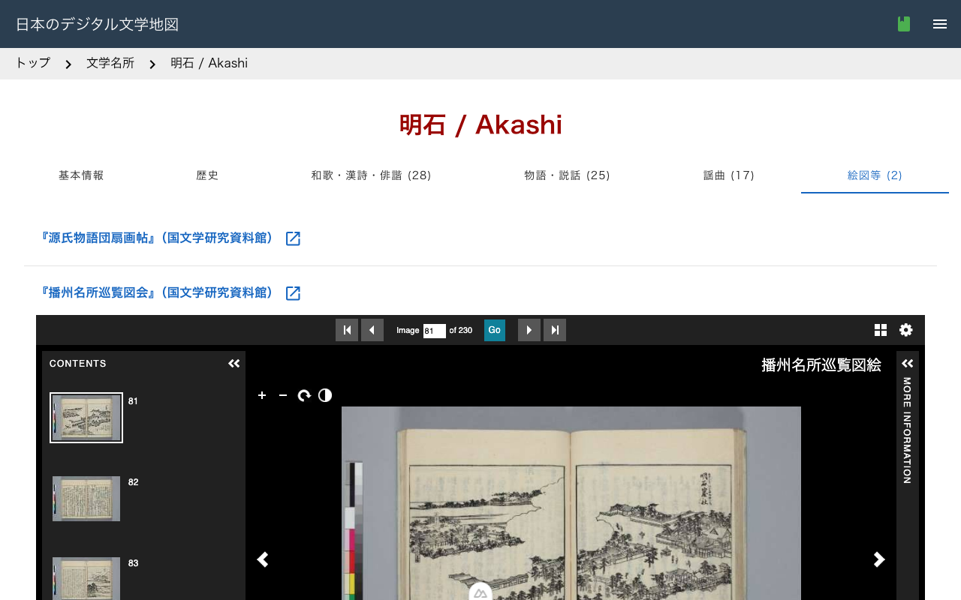Open the 謡曲 (17) tab
This screenshot has width=961, height=600.
729,175
